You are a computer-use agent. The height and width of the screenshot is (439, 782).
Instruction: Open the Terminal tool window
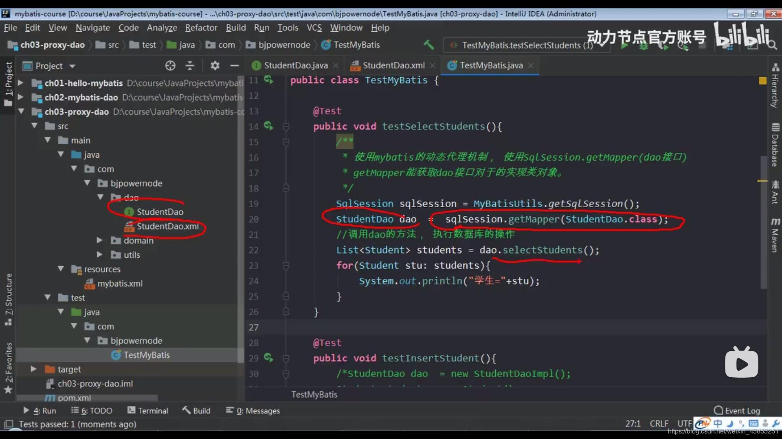(x=147, y=411)
